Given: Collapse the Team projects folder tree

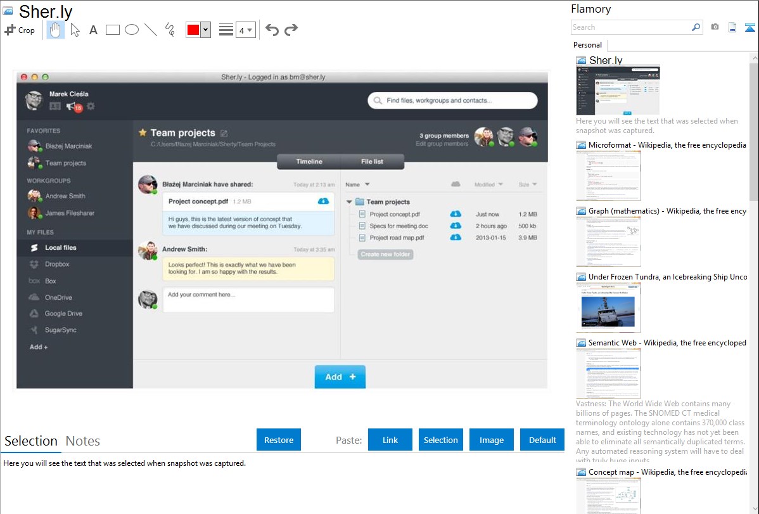Looking at the screenshot, I should click(349, 202).
